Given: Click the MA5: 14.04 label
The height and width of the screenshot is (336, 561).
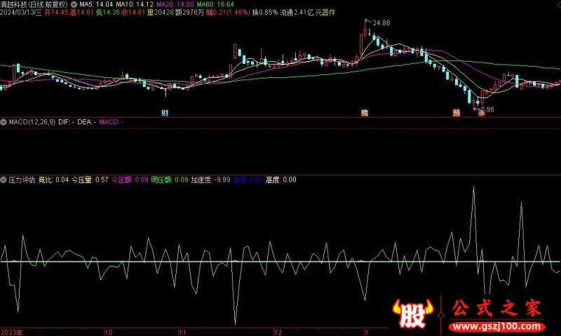Looking at the screenshot, I should coord(95,4).
